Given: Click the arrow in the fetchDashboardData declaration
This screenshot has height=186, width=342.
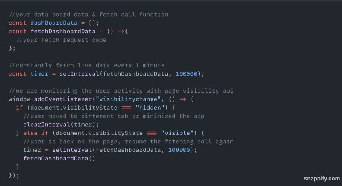Looking at the screenshot, I should pos(121,32).
